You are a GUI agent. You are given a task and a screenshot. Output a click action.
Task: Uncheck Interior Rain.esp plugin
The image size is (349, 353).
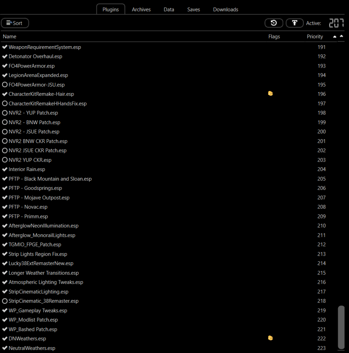tap(5, 169)
